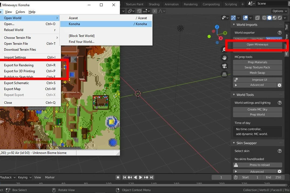Toggle X-ray mode in viewport header

(257, 18)
